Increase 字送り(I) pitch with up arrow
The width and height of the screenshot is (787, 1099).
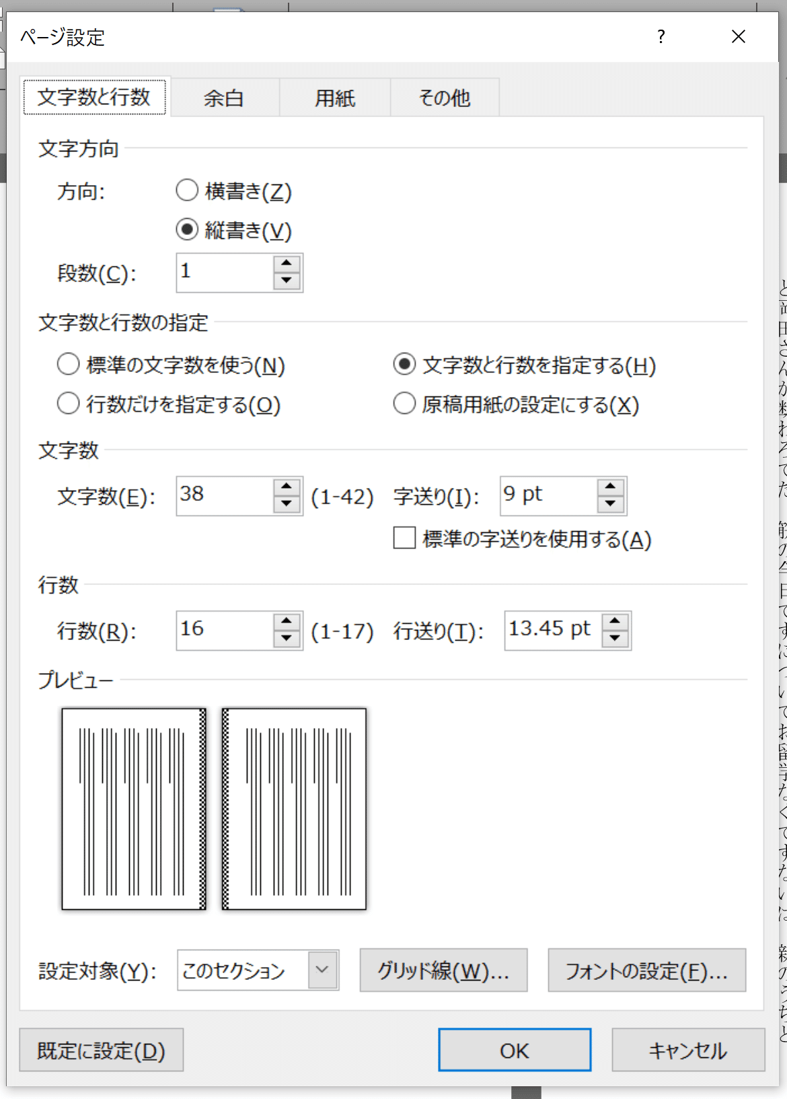tap(611, 487)
